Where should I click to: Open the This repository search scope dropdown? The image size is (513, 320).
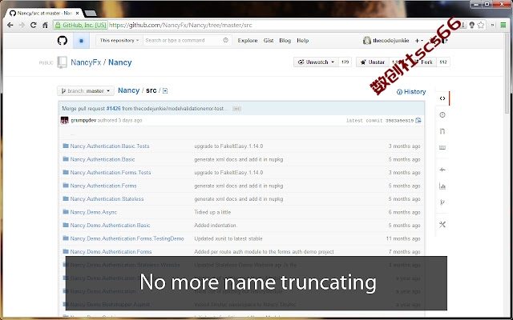(119, 41)
